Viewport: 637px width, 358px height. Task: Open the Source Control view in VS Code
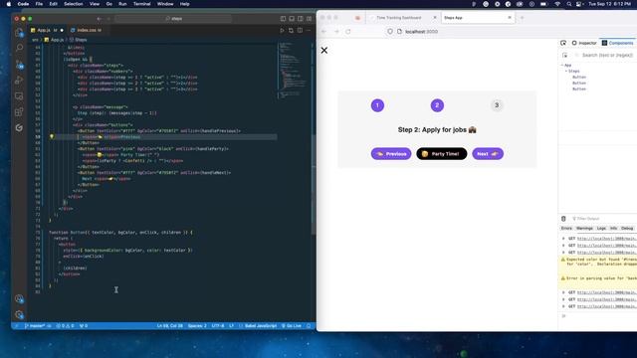click(19, 64)
